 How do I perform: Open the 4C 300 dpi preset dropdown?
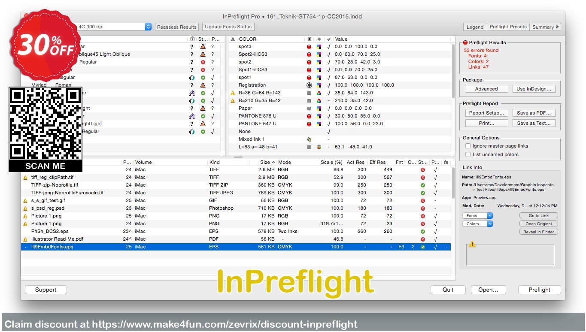(x=148, y=27)
